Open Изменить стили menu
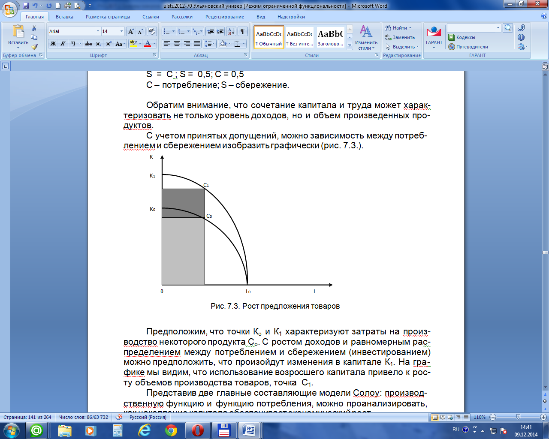This screenshot has width=549, height=439. [366, 37]
